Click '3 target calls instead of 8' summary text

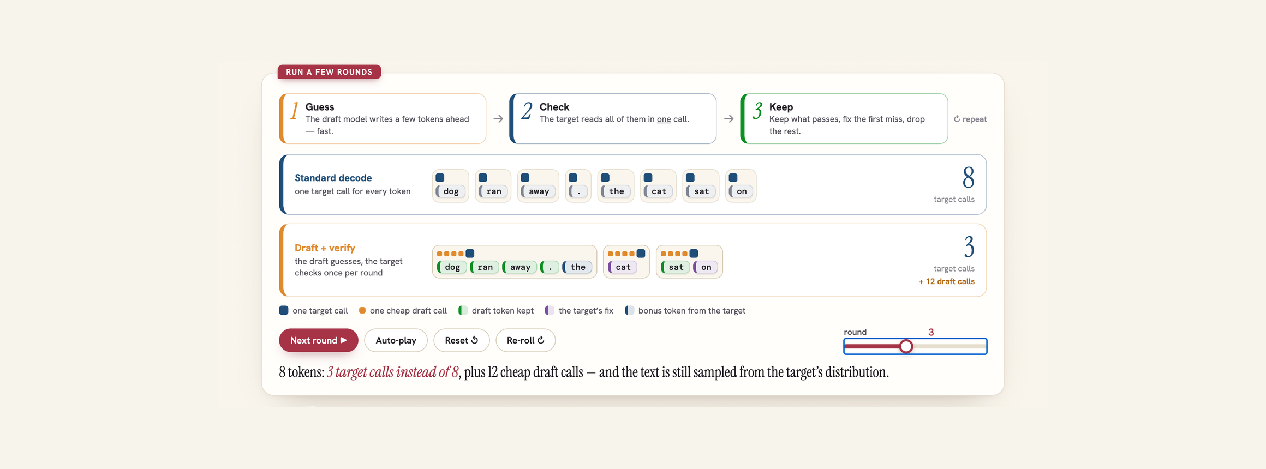coord(392,372)
